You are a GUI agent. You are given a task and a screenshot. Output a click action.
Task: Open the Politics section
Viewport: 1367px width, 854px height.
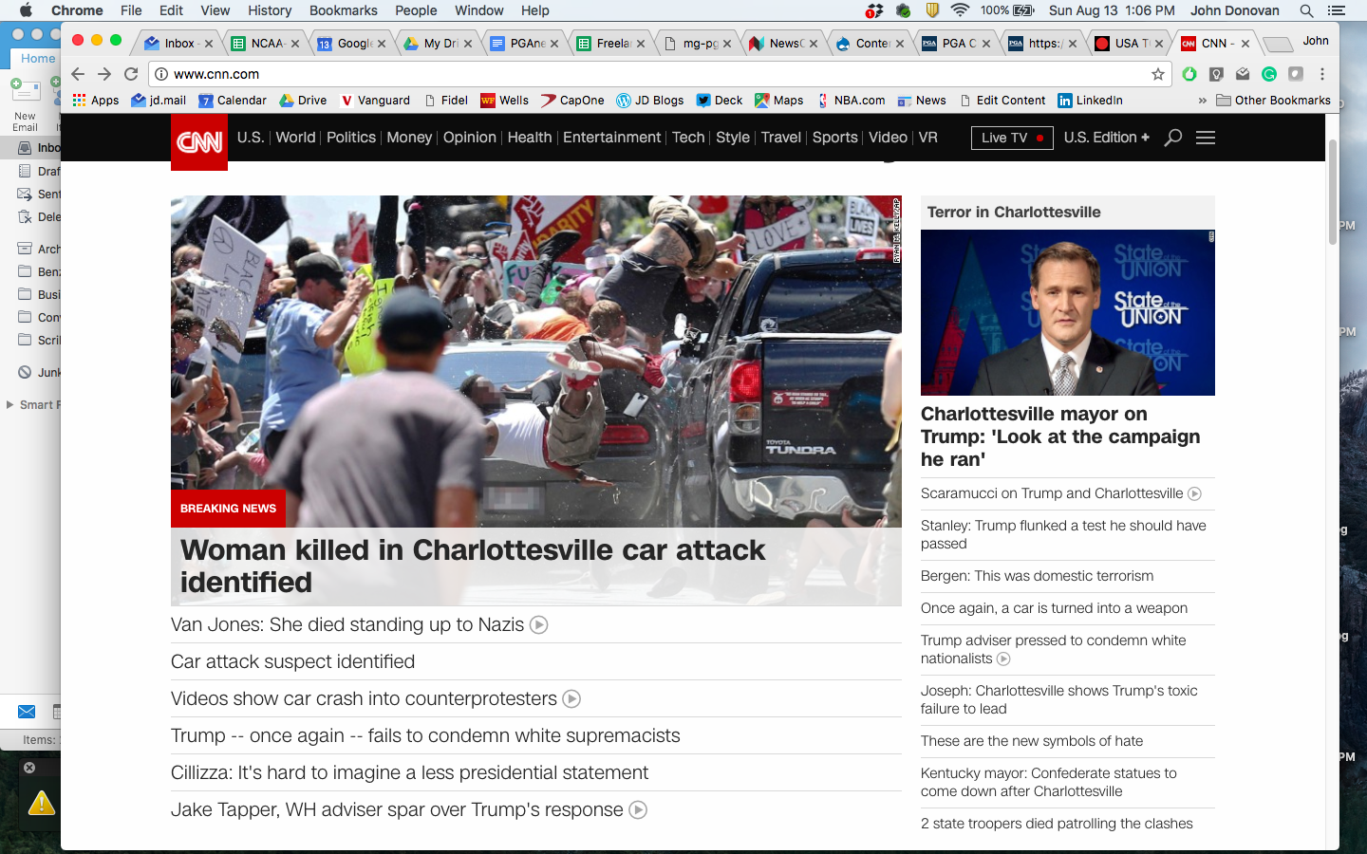pyautogui.click(x=350, y=138)
